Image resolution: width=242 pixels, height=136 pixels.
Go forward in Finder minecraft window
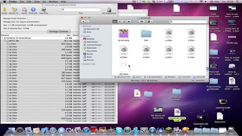(87, 22)
